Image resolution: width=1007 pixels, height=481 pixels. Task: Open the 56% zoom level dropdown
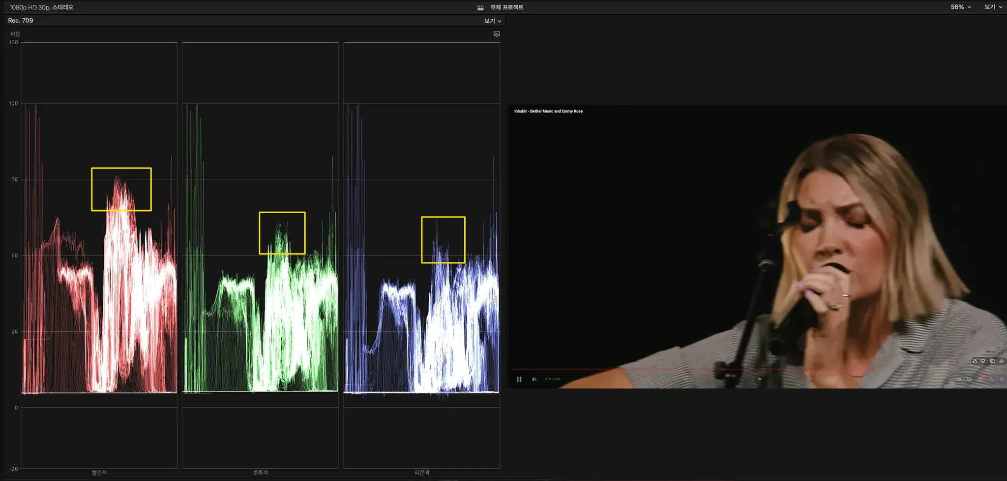[960, 7]
